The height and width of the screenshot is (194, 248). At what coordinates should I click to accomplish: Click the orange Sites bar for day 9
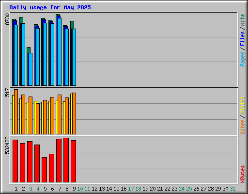pos(74,113)
